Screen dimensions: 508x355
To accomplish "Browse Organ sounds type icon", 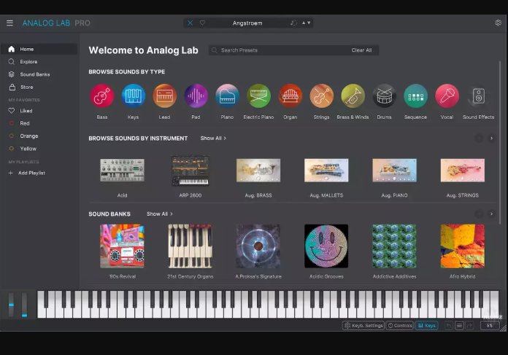I will (290, 95).
